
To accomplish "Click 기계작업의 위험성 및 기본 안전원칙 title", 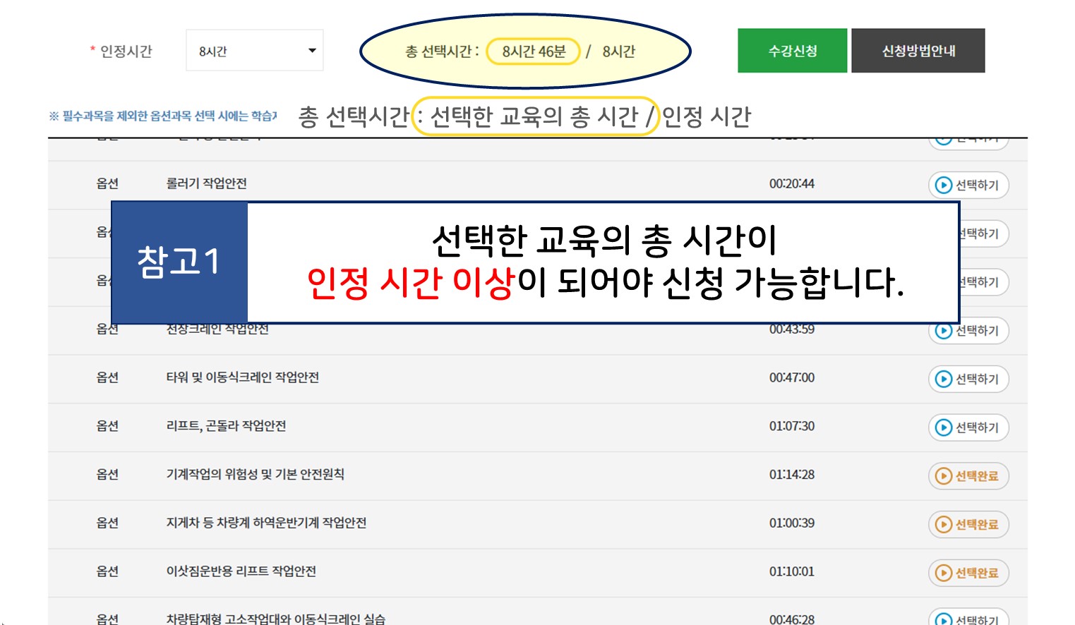I will coord(255,474).
